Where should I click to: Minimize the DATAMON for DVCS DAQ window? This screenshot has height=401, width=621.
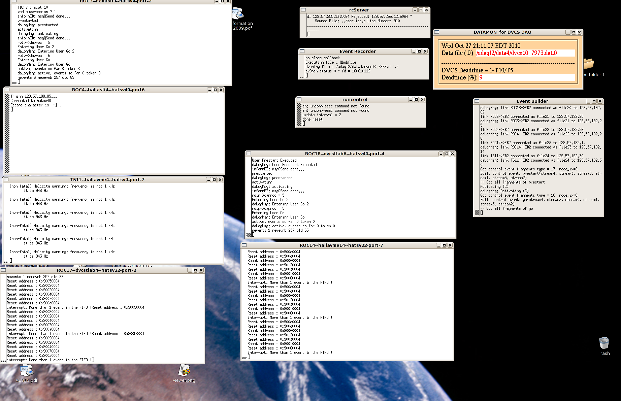pyautogui.click(x=568, y=32)
